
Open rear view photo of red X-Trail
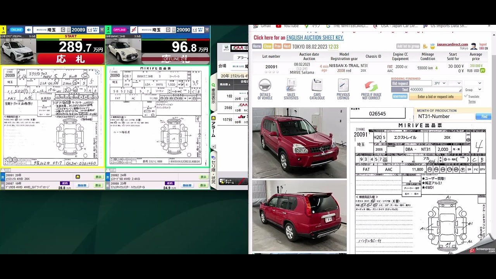pyautogui.click(x=300, y=216)
